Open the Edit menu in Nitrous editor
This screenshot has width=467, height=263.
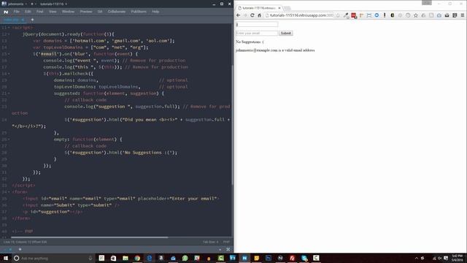pyautogui.click(x=28, y=12)
